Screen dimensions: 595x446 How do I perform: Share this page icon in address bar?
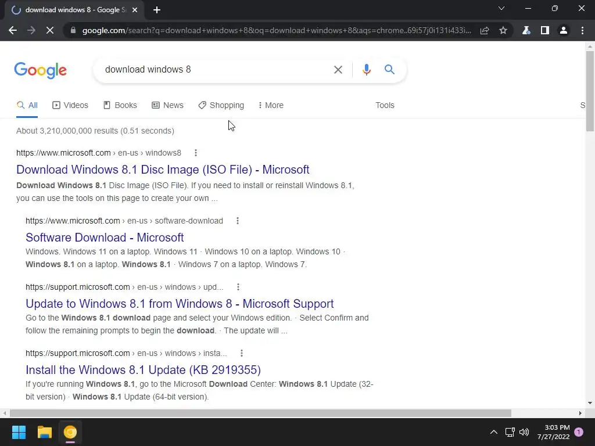coord(485,30)
